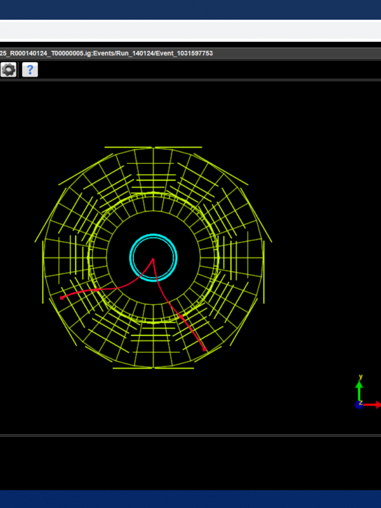This screenshot has height=508, width=381.
Task: Click the white bar above the event path
Action: pos(190,30)
